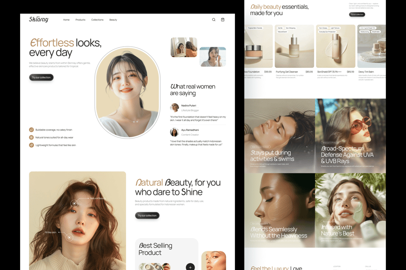Go to the Collections nav item
The width and height of the screenshot is (406, 270).
[97, 20]
